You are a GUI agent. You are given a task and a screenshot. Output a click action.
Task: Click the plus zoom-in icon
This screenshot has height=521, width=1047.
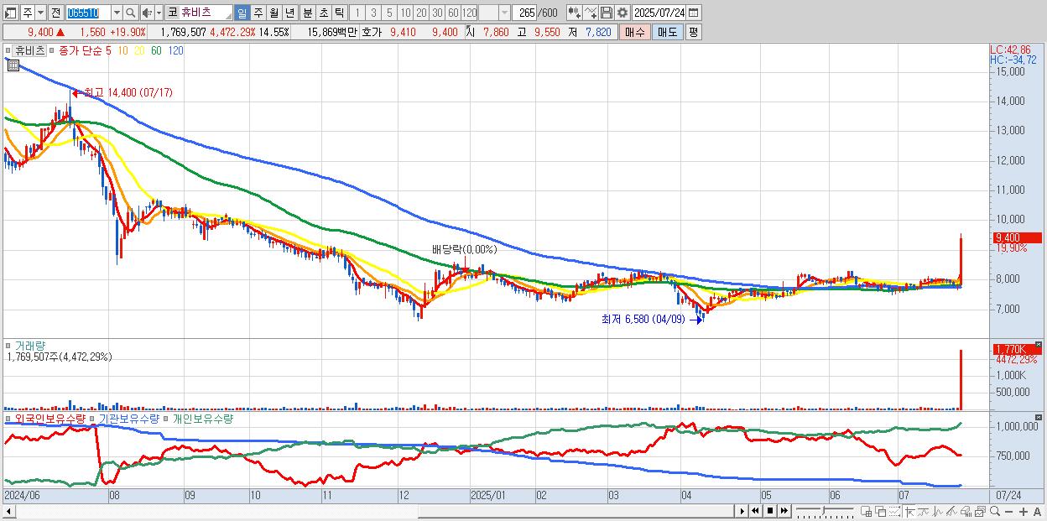[1023, 511]
